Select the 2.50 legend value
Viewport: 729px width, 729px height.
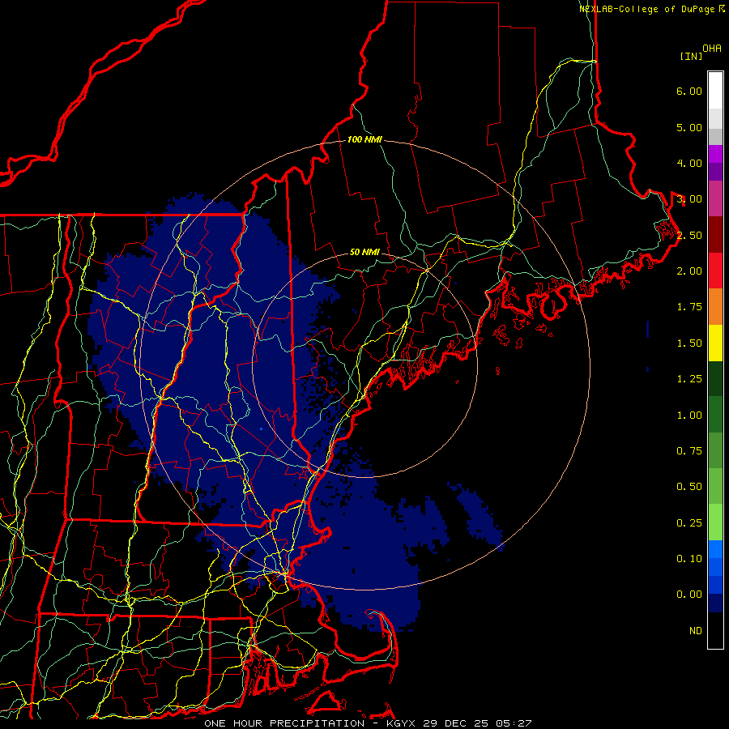pos(689,235)
